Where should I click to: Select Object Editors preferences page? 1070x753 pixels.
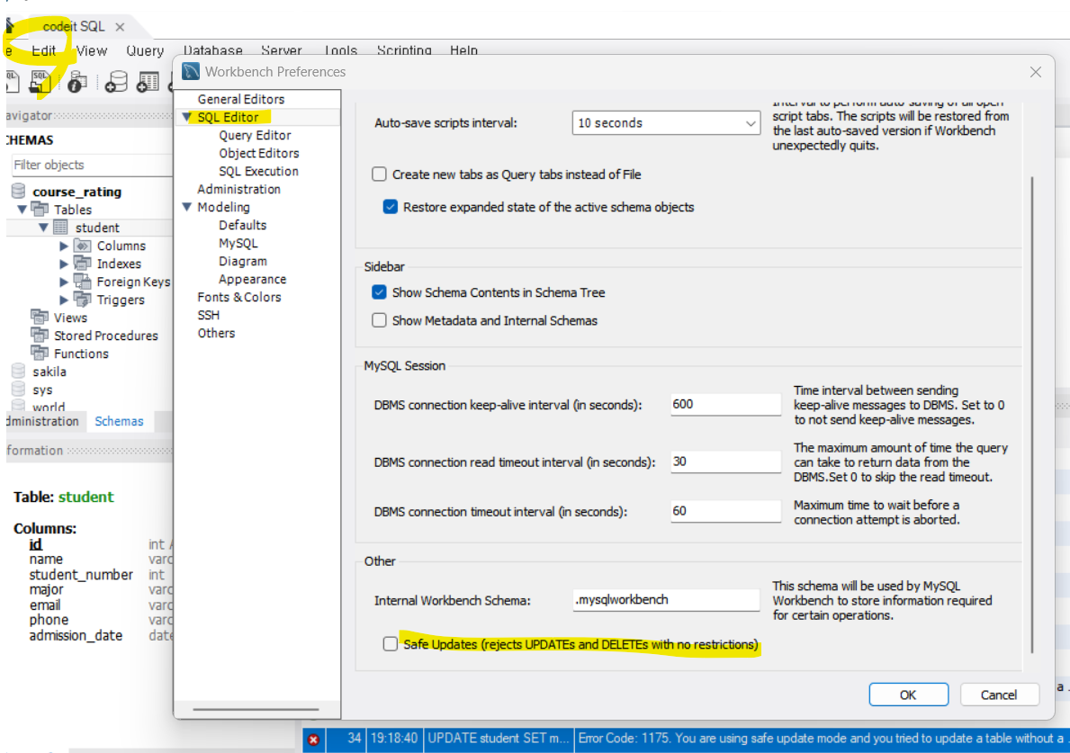(258, 153)
